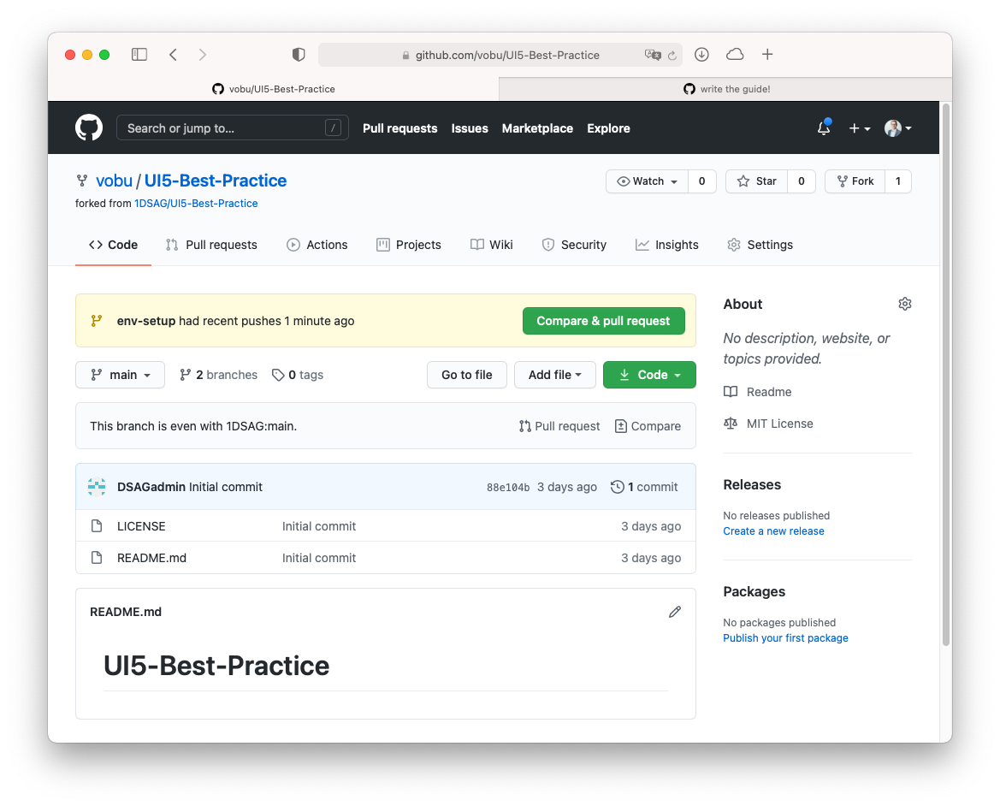
Task: Click the LICENSE file icon
Action: (x=97, y=526)
